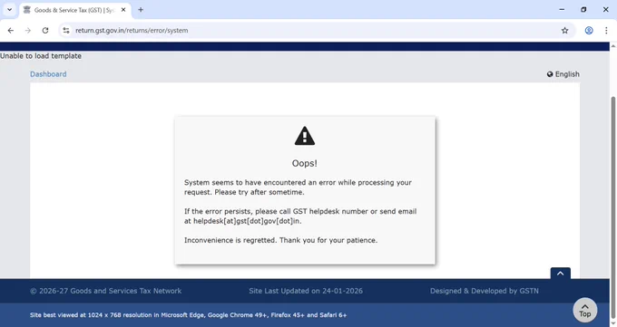
Task: Open the tab search dropdown arrow
Action: [9, 10]
